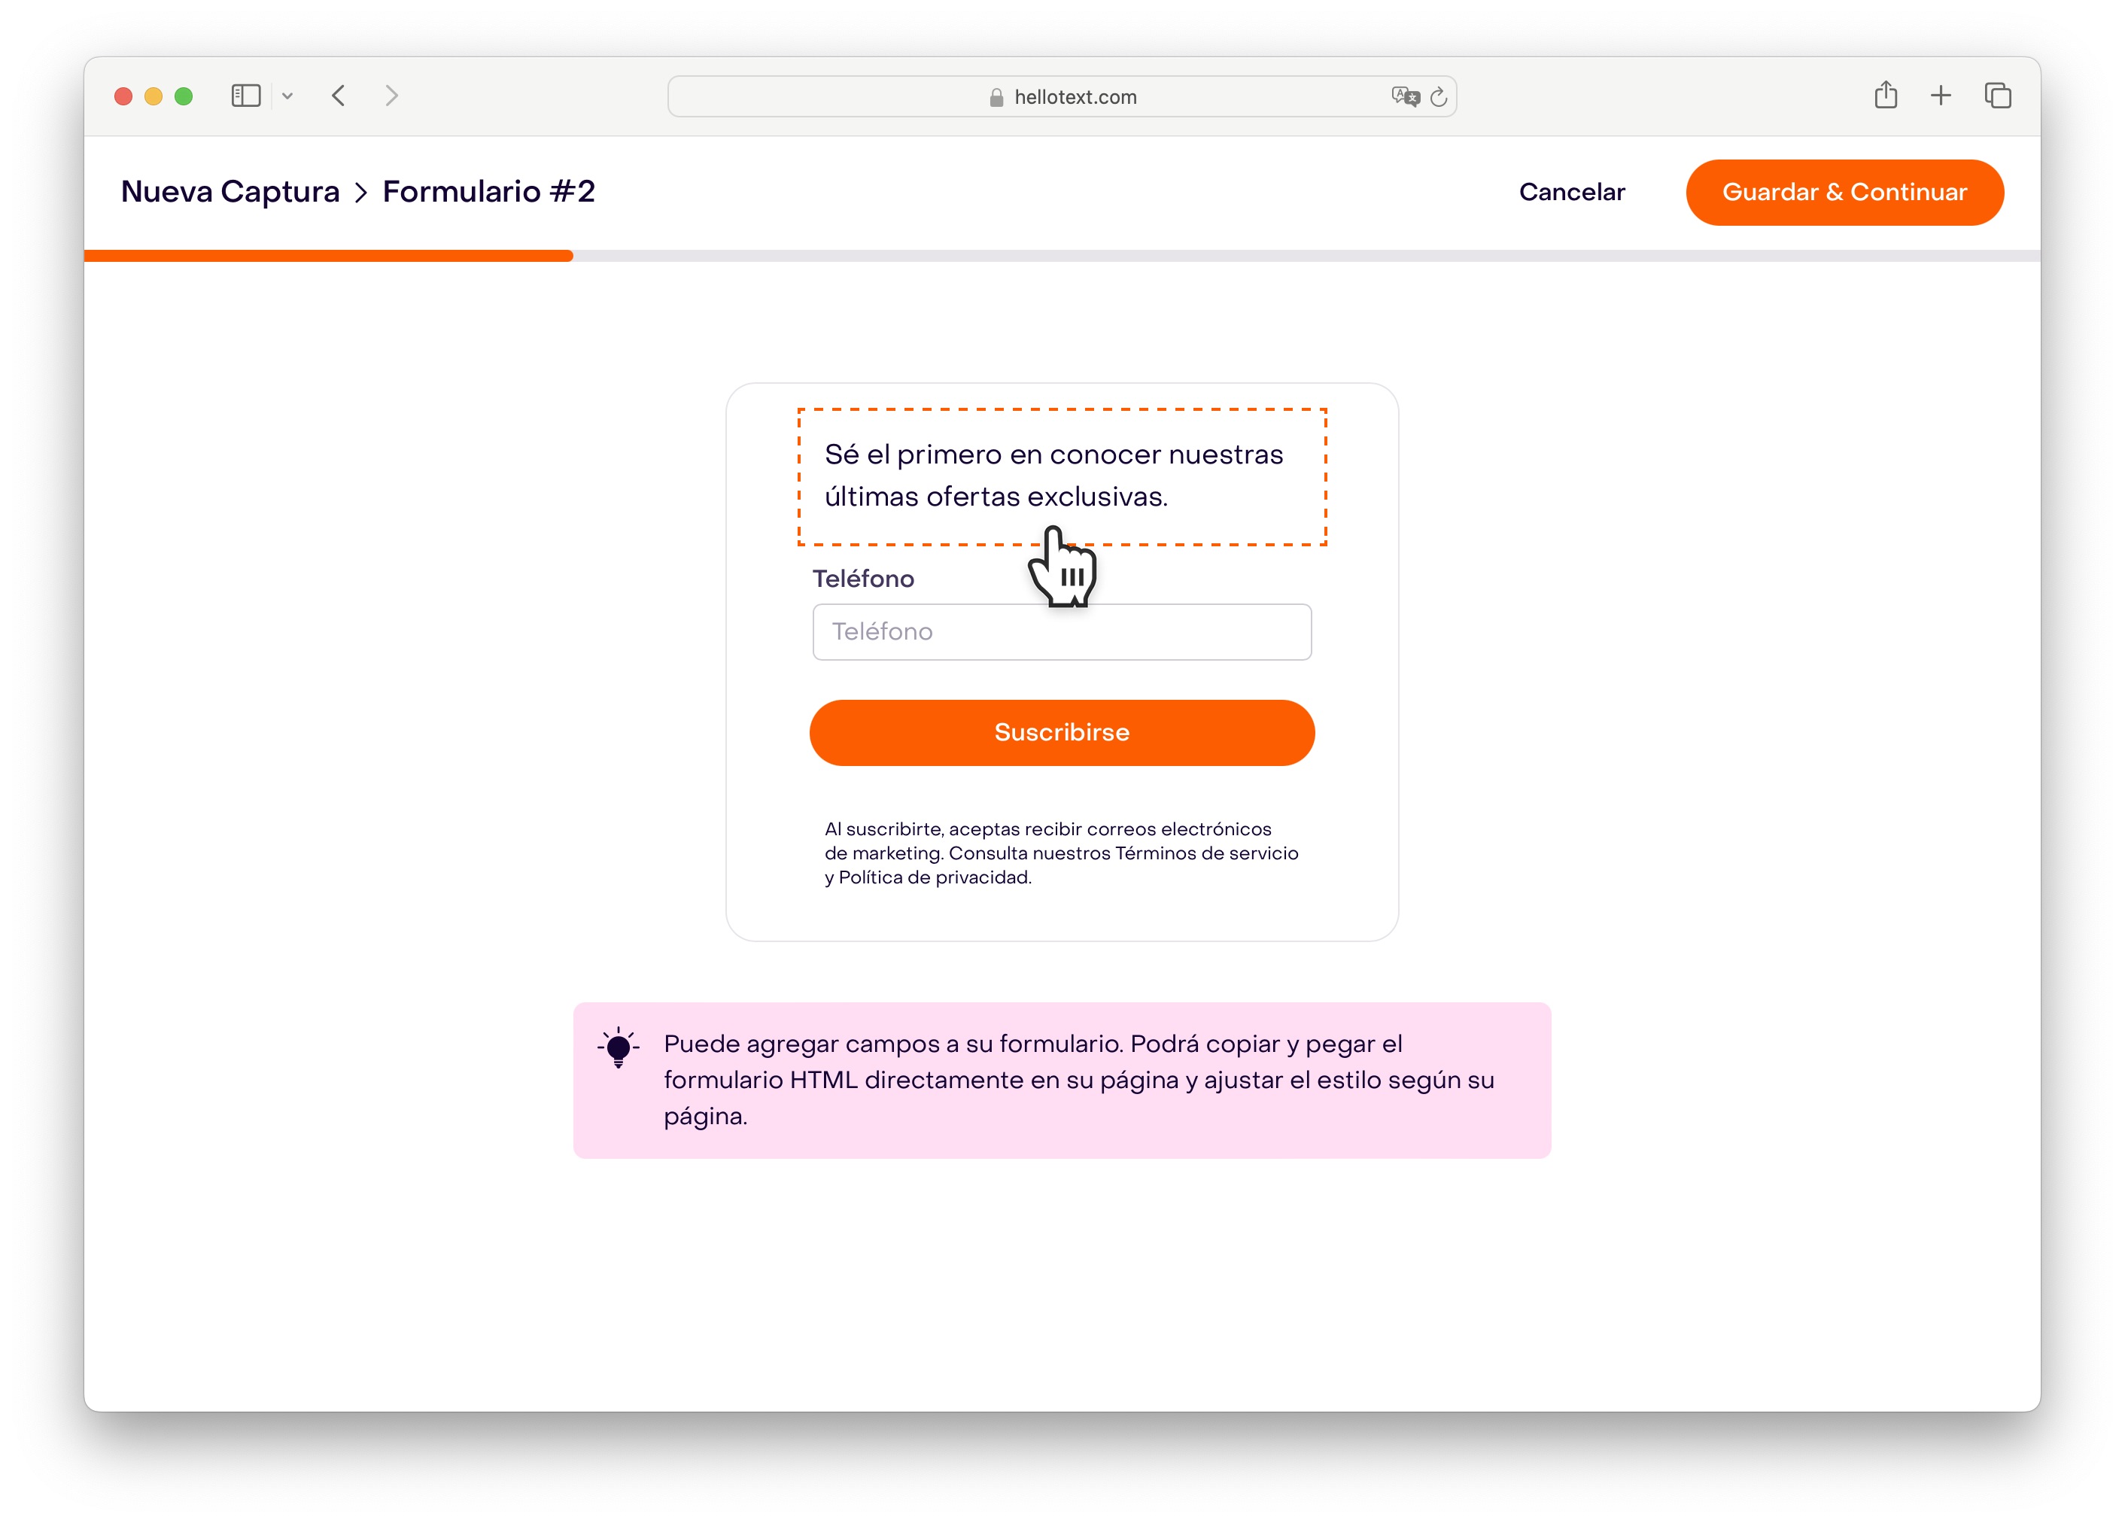Click the translate icon in address bar
The image size is (2125, 1523).
pos(1404,96)
